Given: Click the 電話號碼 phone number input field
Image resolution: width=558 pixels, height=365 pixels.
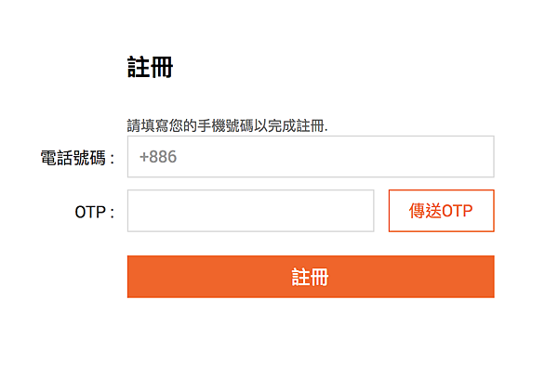Looking at the screenshot, I should click(x=311, y=156).
